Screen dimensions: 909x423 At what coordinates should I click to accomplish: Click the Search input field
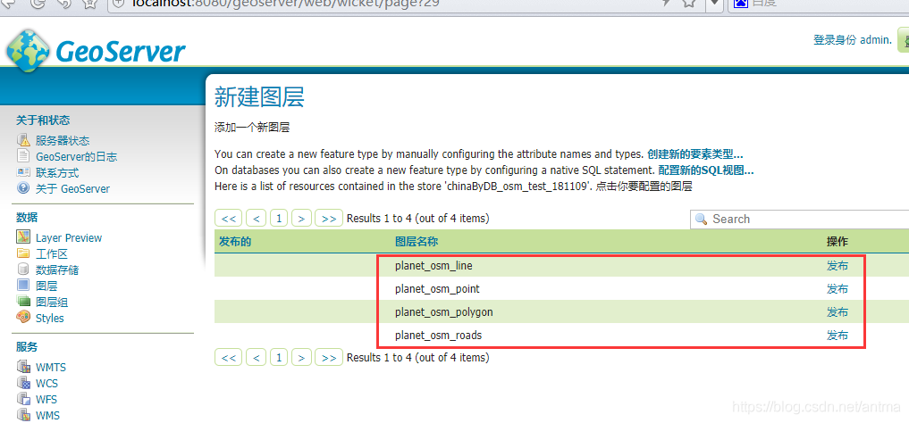tap(804, 219)
